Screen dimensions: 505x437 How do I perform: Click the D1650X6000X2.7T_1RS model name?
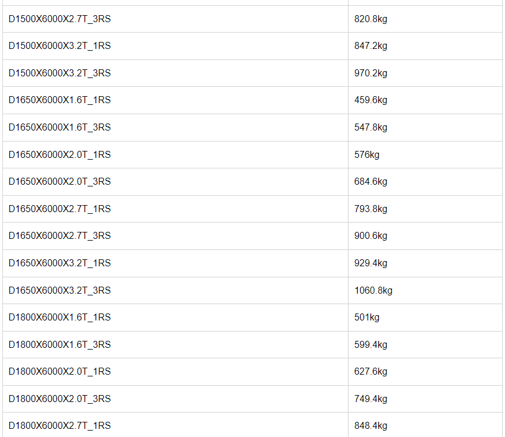[x=59, y=209]
